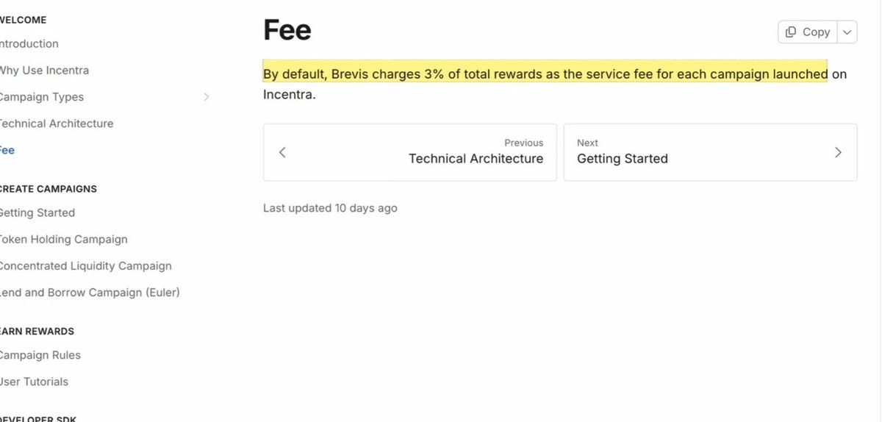
Task: Click the Copy page button
Action: (808, 32)
